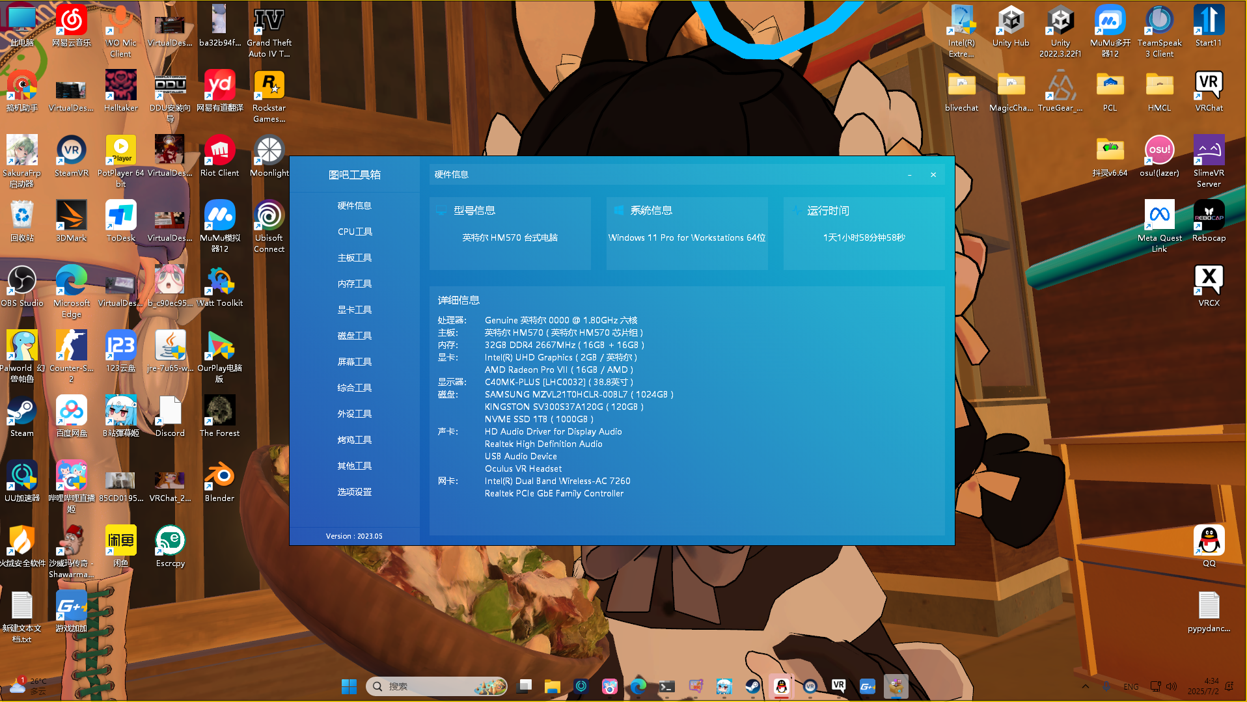Image resolution: width=1247 pixels, height=702 pixels.
Task: Open SteamVR desktop icon
Action: [72, 156]
